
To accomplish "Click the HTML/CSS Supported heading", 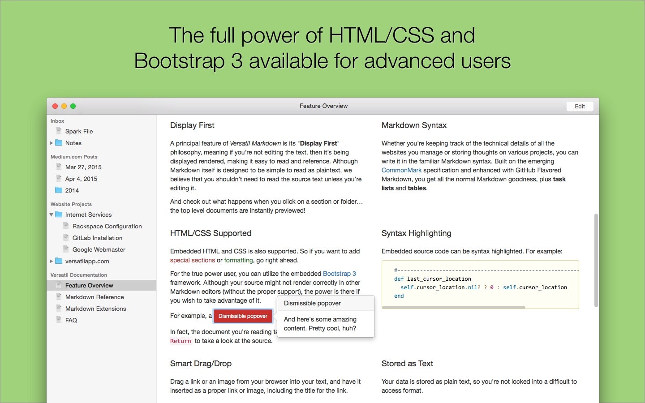I will (x=211, y=233).
